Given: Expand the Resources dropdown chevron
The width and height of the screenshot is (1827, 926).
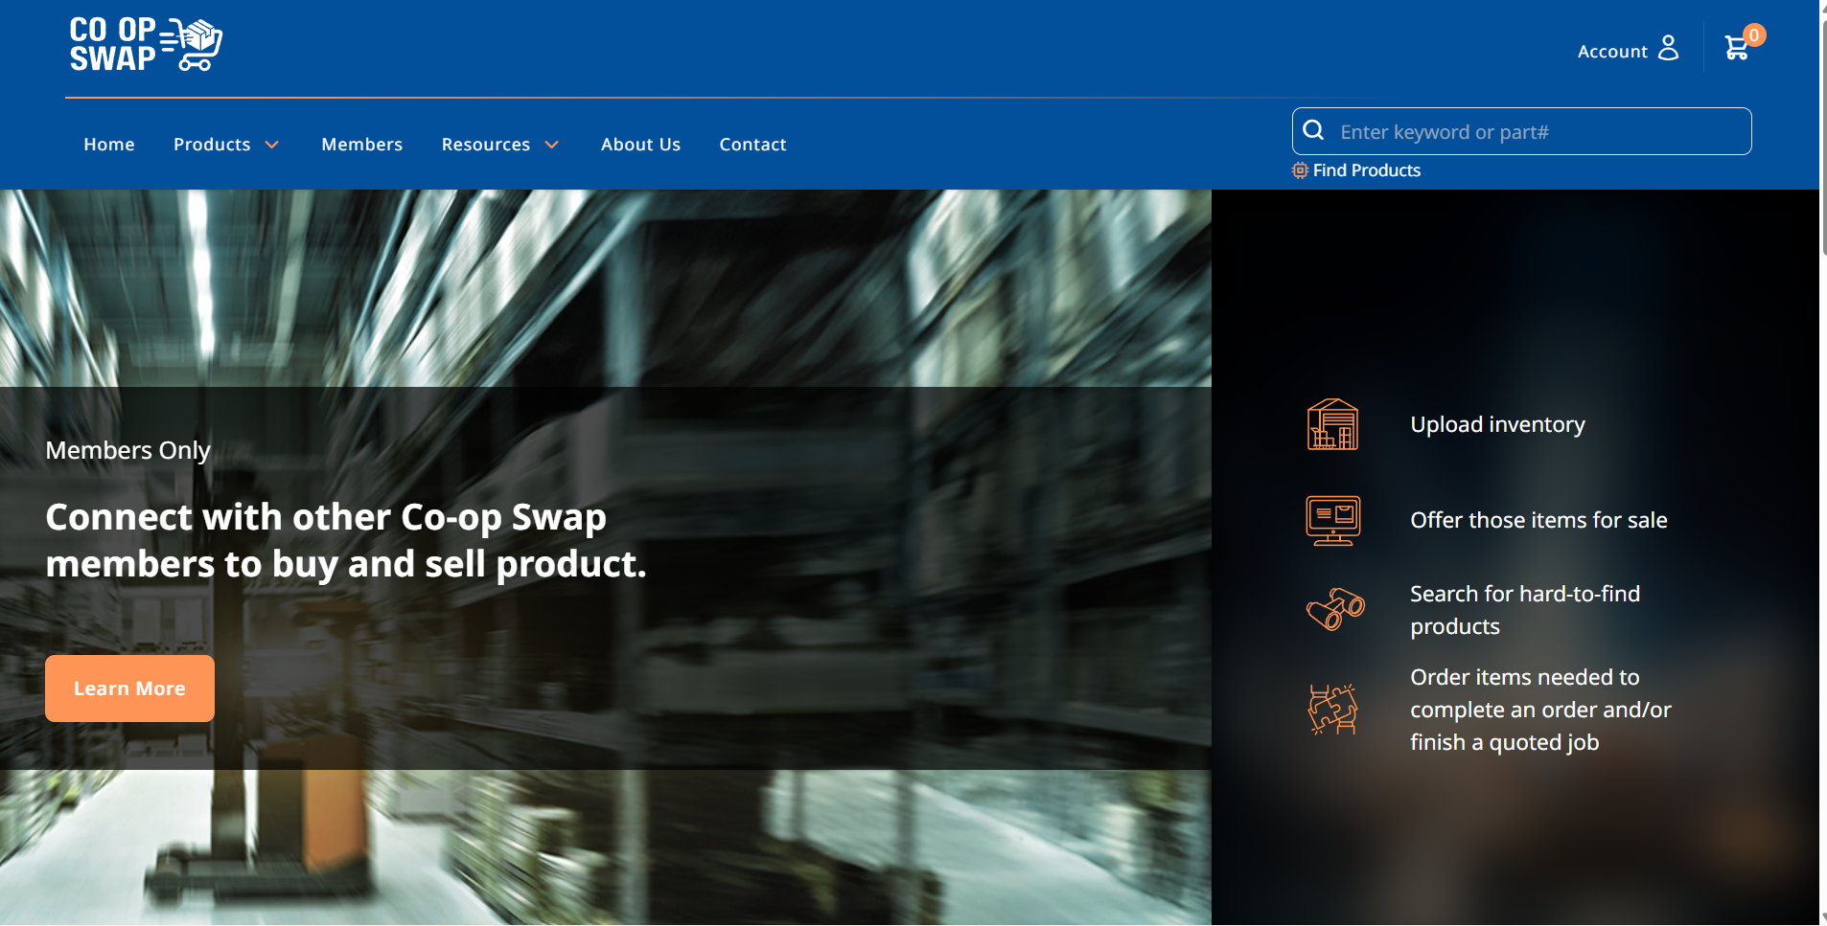Looking at the screenshot, I should coord(552,145).
